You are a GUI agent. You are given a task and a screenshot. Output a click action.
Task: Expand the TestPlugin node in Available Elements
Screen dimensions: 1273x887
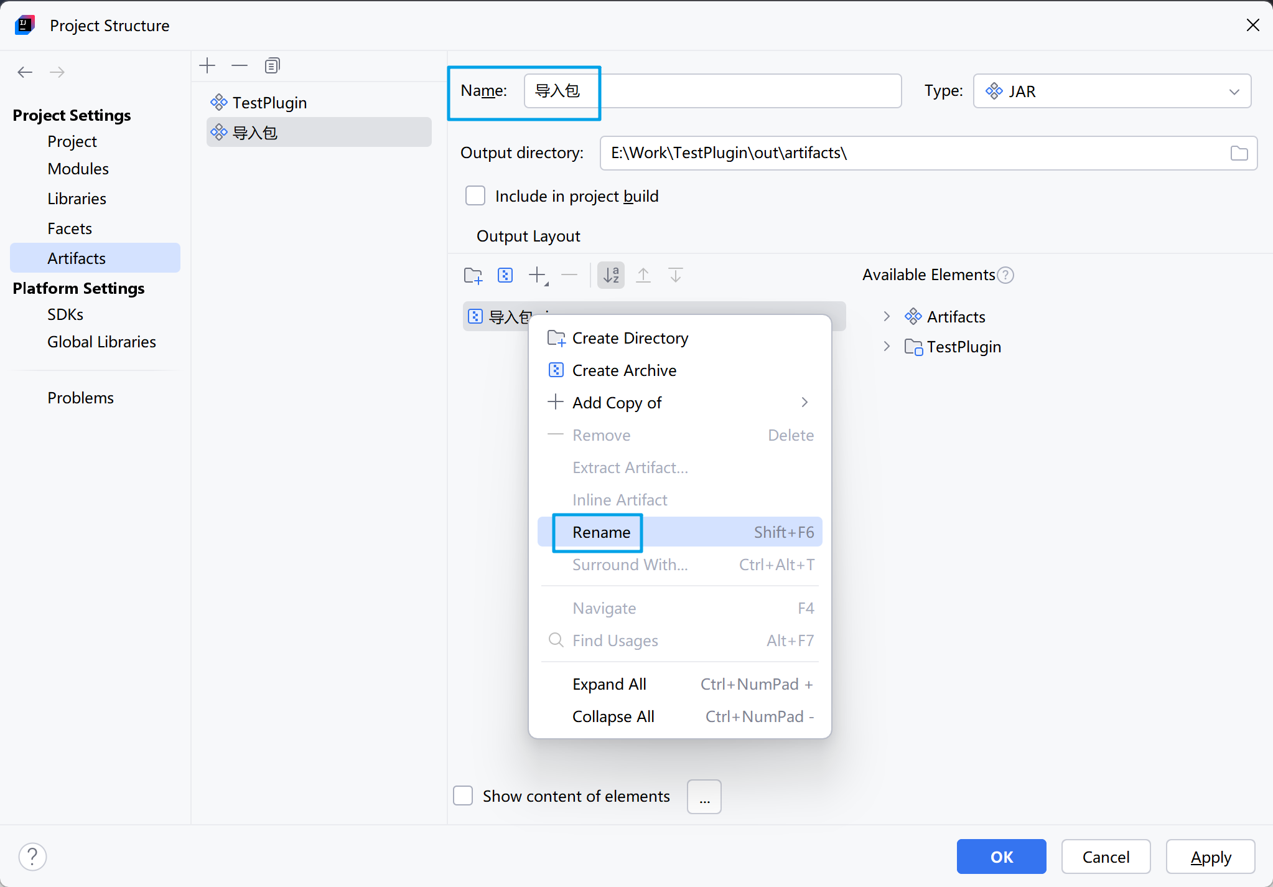(x=887, y=347)
